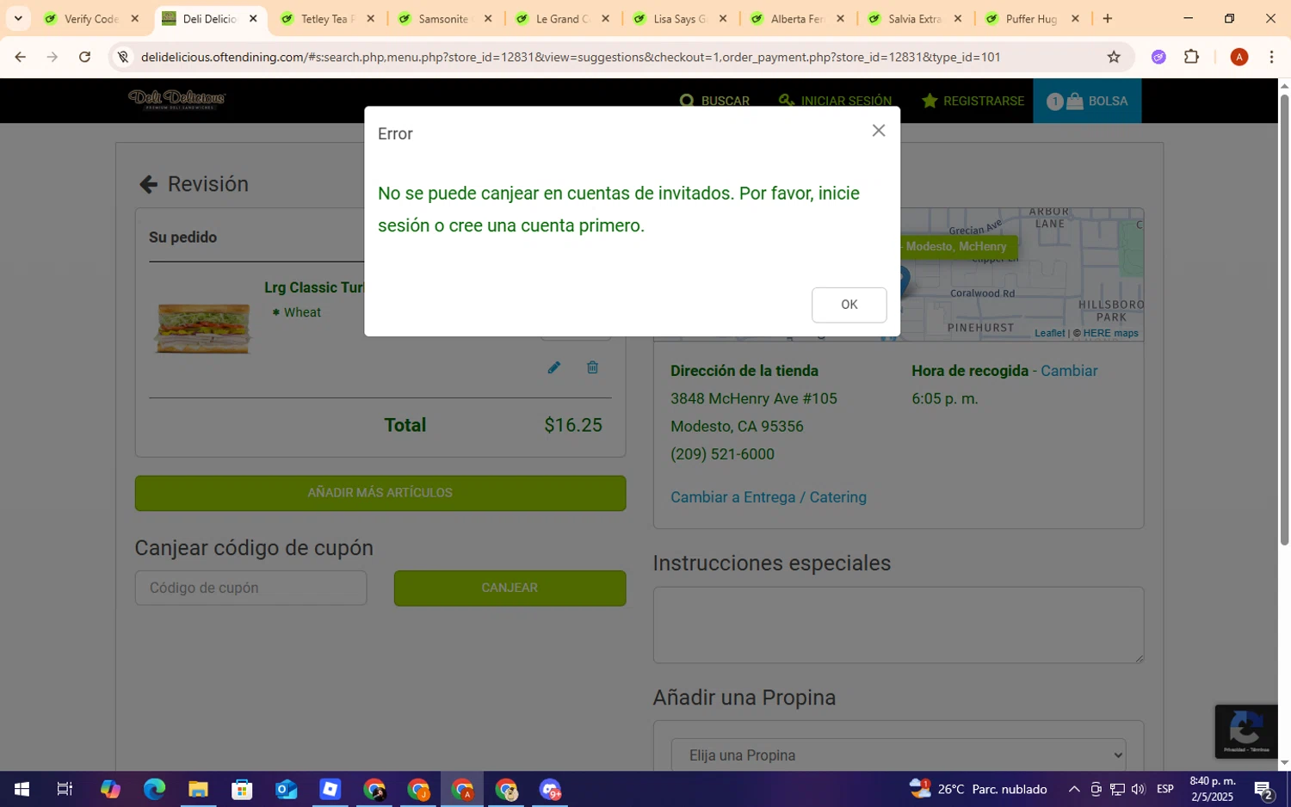1291x807 pixels.
Task: Click the pencil edit icon for sandwich item
Action: coord(553,367)
